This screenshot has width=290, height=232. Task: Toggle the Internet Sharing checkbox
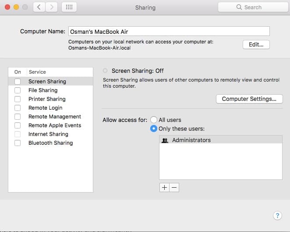(x=18, y=134)
